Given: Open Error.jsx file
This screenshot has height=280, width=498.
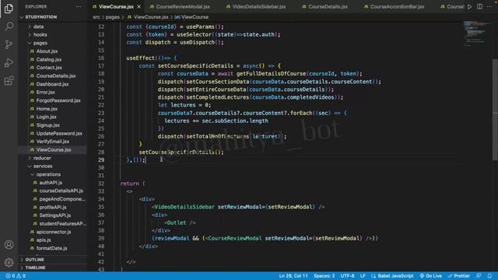Looking at the screenshot, I should (45, 92).
